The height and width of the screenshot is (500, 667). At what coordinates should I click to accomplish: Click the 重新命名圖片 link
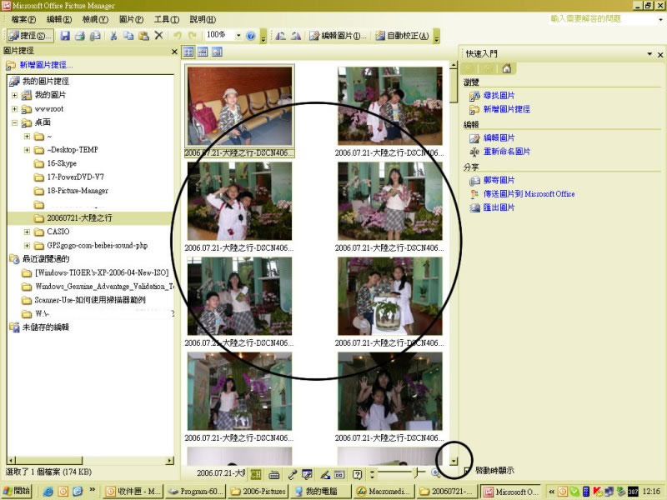click(507, 152)
